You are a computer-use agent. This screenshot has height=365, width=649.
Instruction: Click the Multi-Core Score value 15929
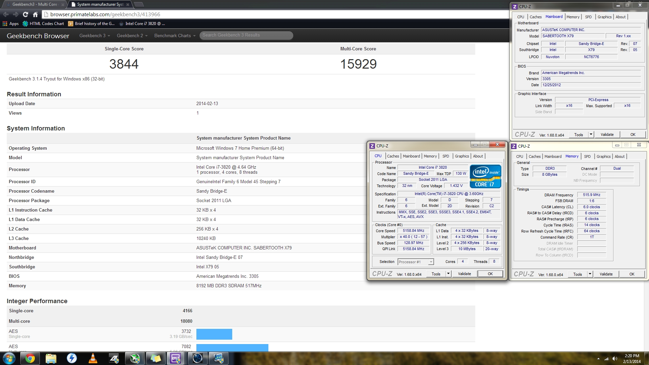358,64
